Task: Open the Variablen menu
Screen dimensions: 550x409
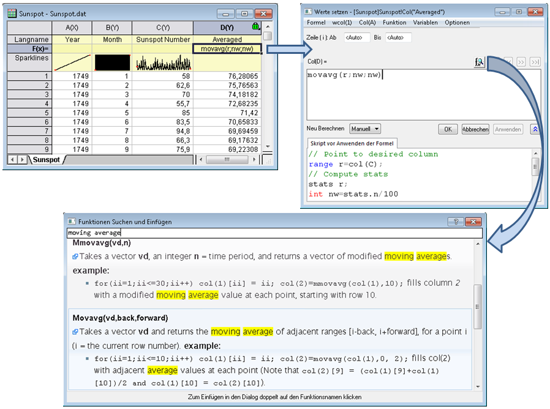Action: [425, 23]
